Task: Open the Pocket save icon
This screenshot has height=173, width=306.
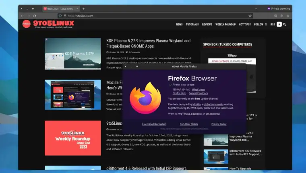Action: point(275,16)
